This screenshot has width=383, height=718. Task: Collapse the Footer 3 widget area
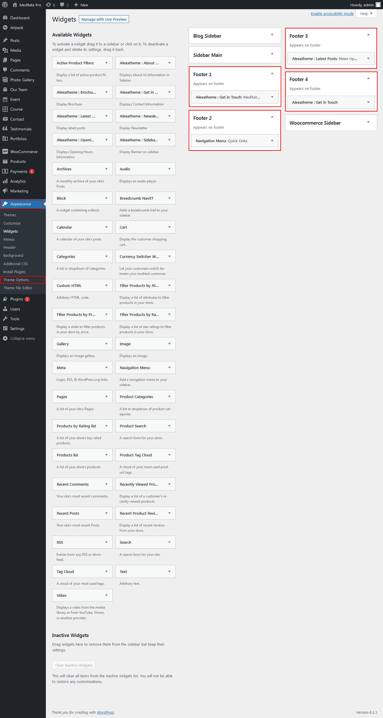[368, 35]
